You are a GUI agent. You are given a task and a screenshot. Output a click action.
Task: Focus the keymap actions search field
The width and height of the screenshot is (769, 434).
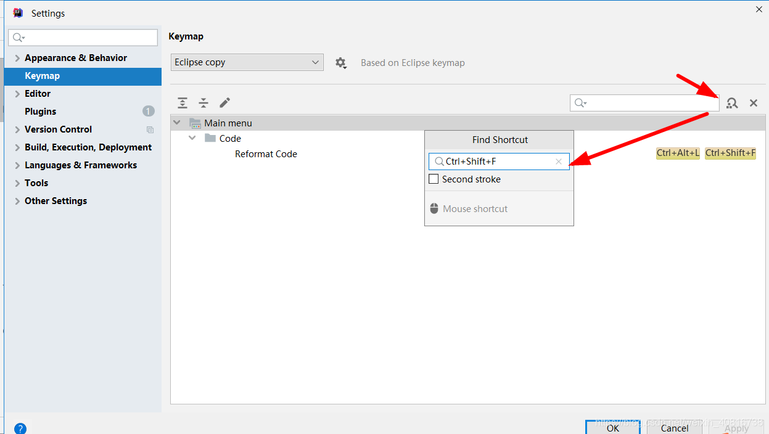[x=644, y=103]
